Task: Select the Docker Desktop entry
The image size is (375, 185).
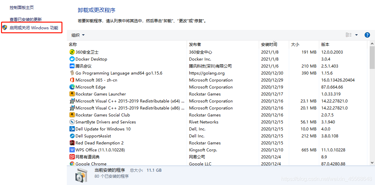Action: 91,59
